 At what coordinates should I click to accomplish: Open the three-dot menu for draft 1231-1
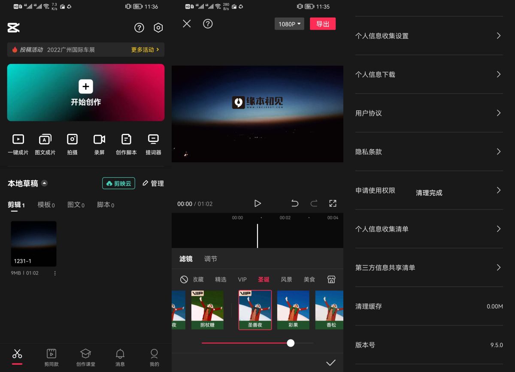(55, 273)
